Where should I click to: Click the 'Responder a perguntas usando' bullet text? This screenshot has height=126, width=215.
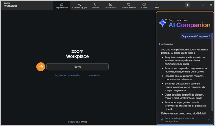pyautogui.click(x=185, y=106)
